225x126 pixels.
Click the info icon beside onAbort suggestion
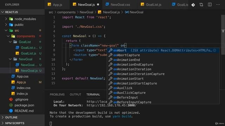coord(214,50)
